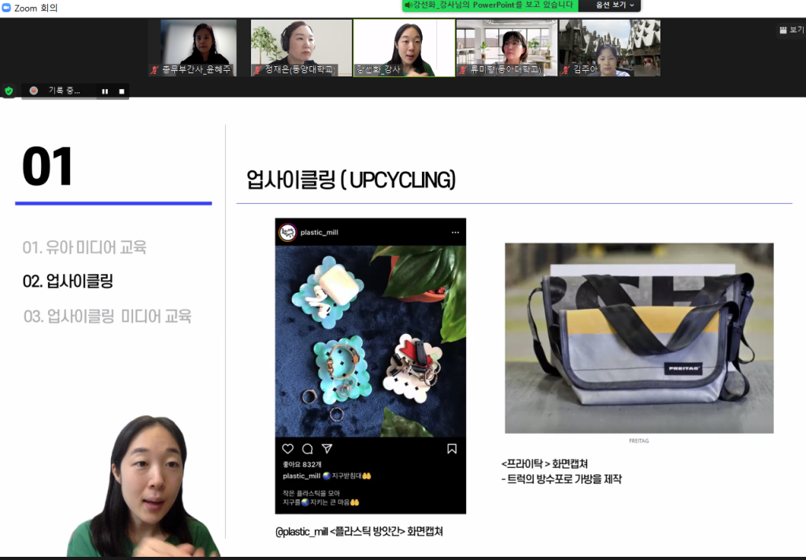This screenshot has width=806, height=560.
Task: Click the 지구방침대 caption line
Action: click(327, 477)
